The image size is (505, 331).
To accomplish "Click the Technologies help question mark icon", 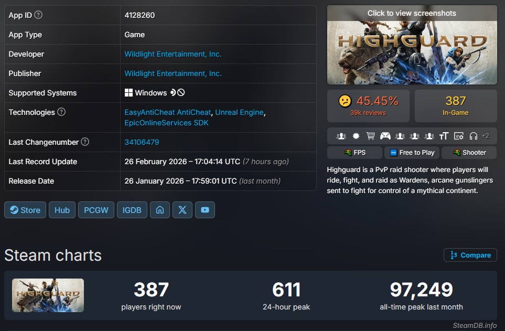I will click(x=61, y=112).
